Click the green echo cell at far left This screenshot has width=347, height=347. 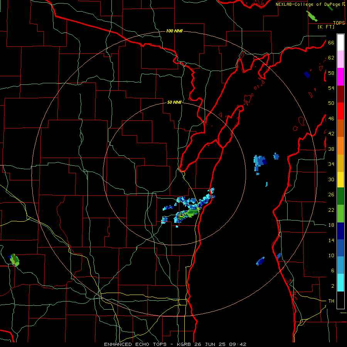tap(15, 259)
